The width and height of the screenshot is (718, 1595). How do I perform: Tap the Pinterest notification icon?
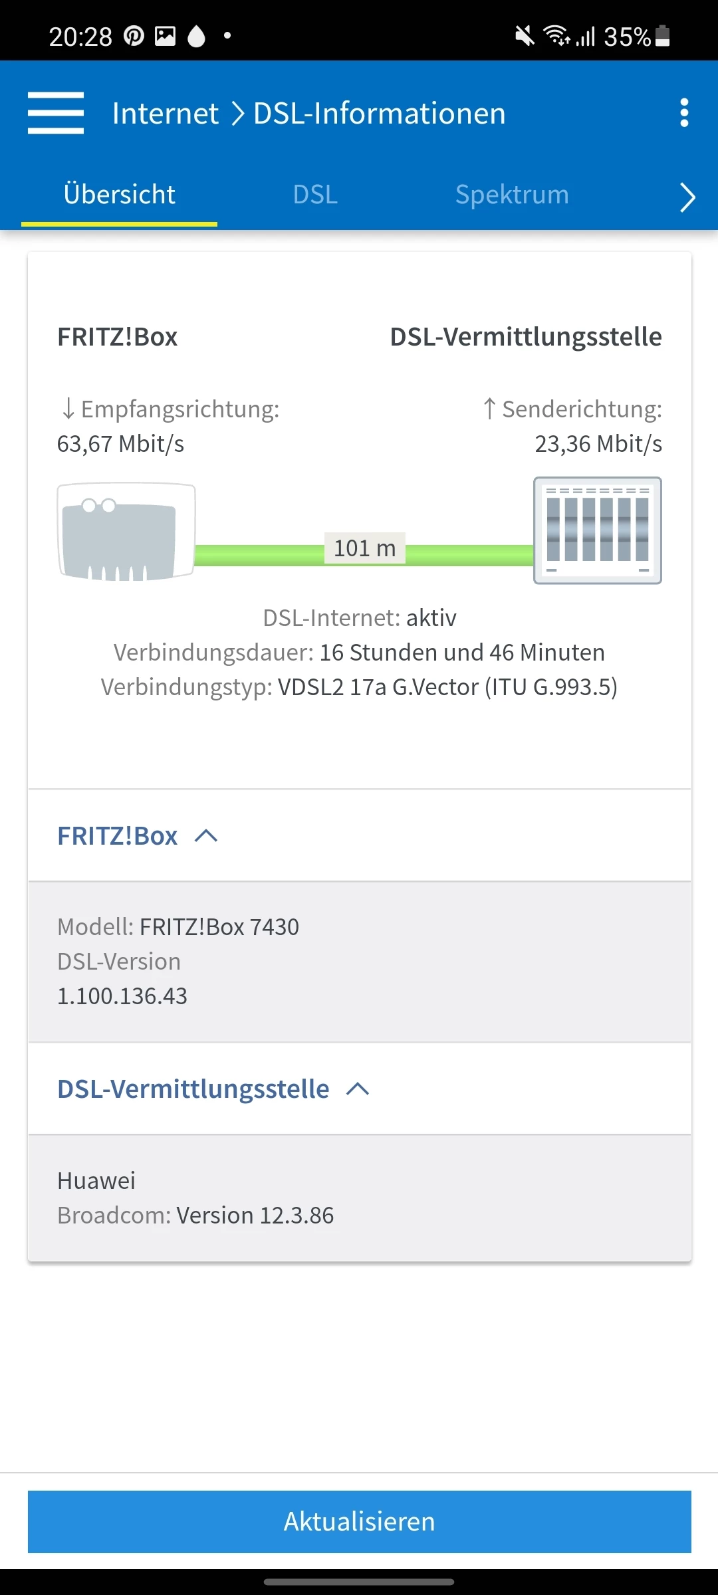(134, 36)
